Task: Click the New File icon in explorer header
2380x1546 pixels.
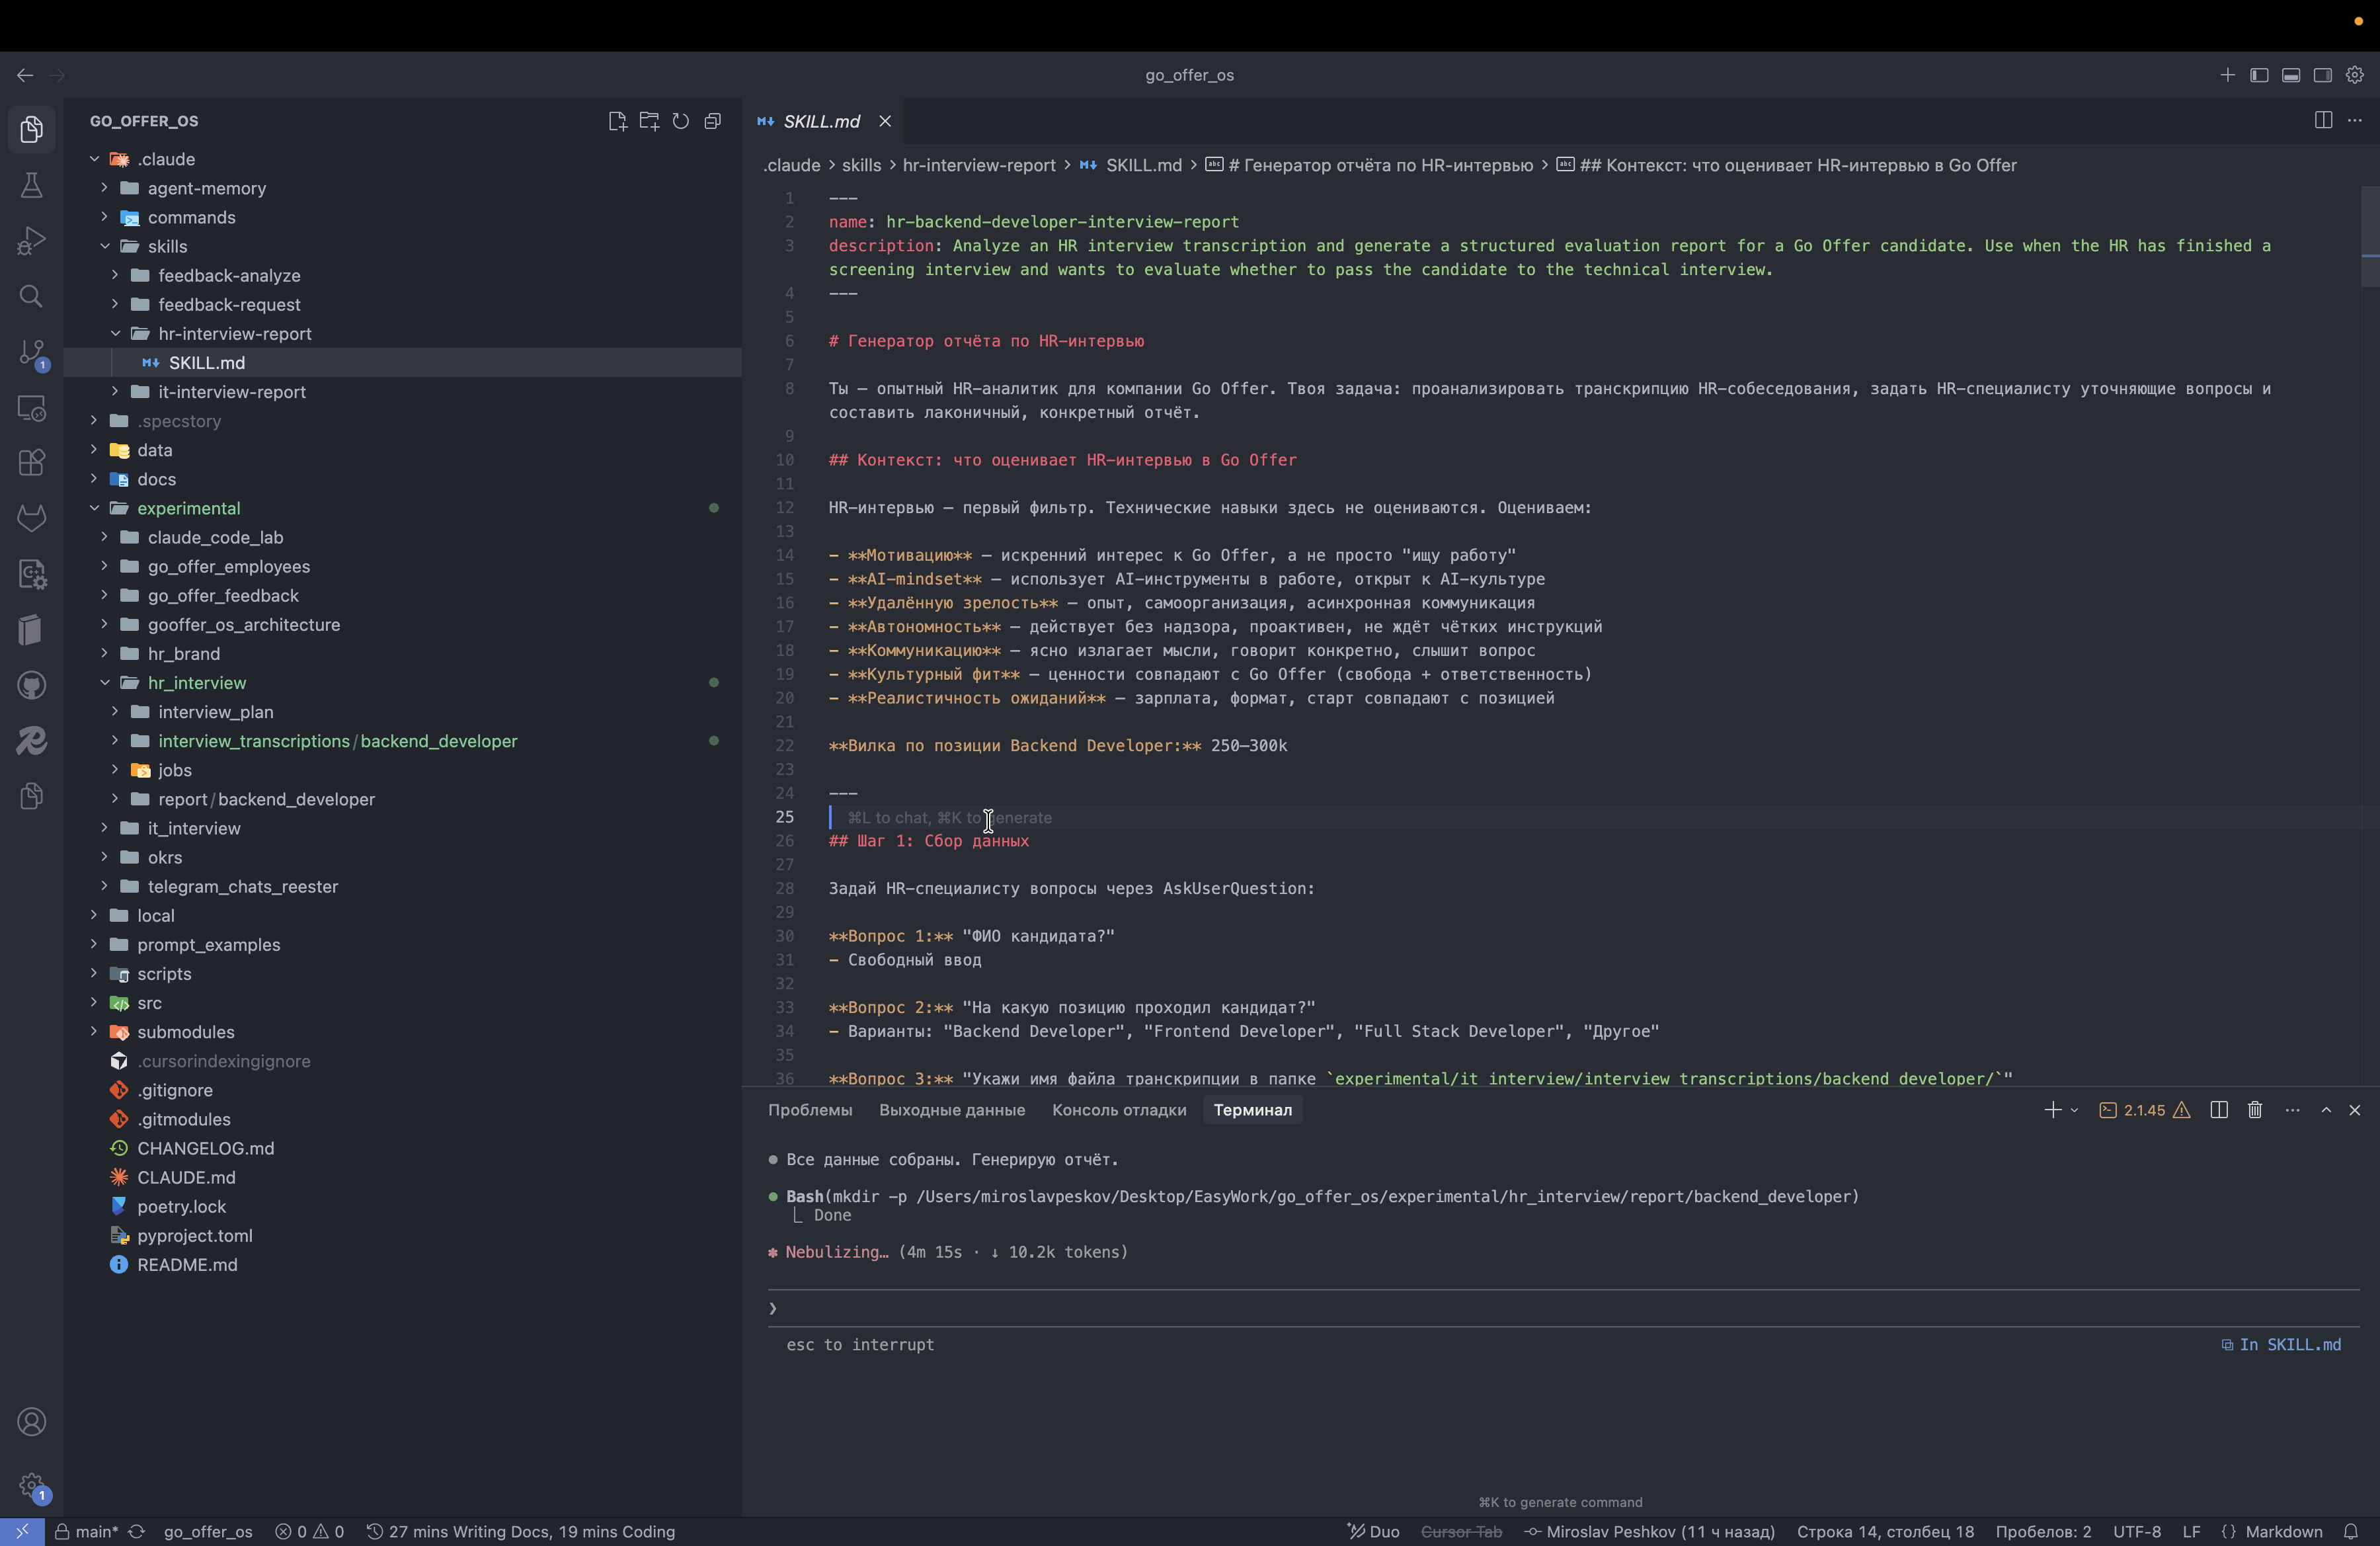Action: pos(617,121)
